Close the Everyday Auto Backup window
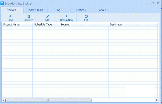Image resolution: width=162 pixels, height=104 pixels. pos(158,3)
